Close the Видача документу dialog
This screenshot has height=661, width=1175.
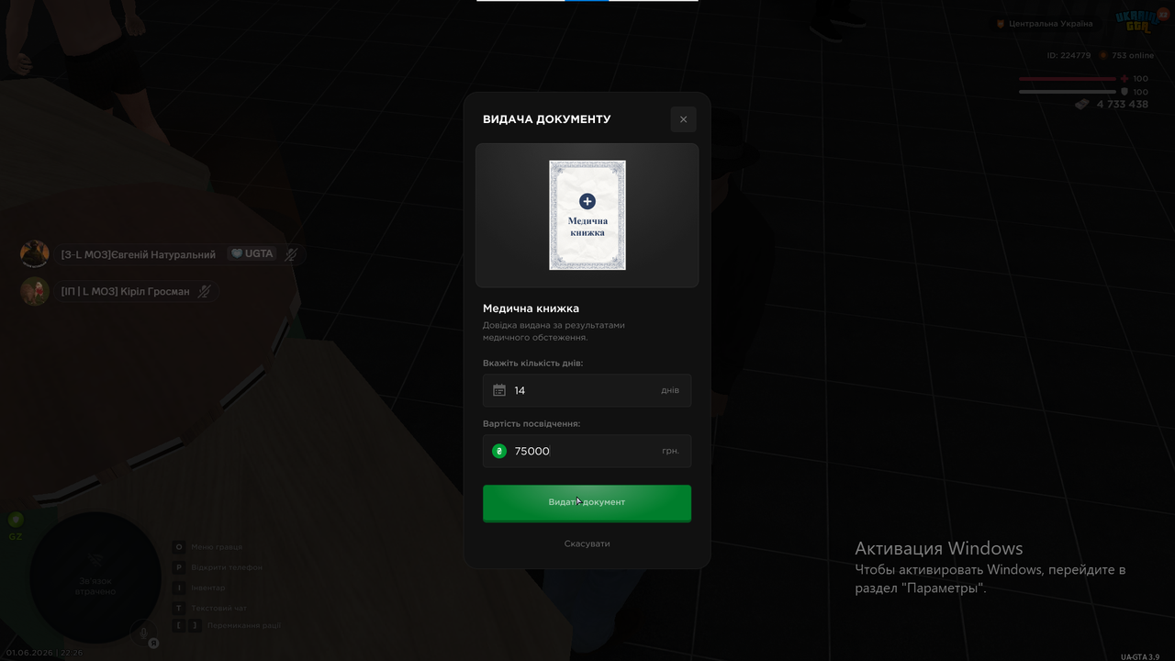[x=683, y=119]
